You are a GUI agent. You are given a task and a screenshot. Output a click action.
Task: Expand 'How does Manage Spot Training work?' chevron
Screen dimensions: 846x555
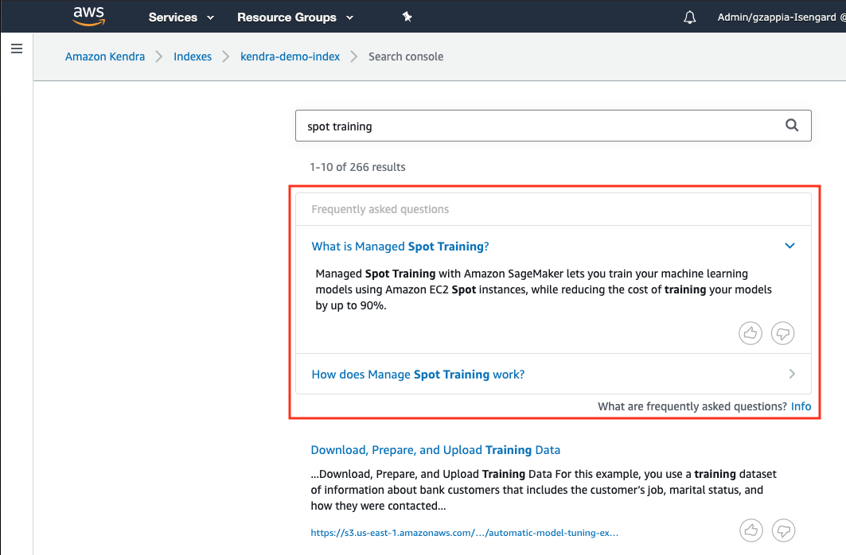pyautogui.click(x=792, y=374)
